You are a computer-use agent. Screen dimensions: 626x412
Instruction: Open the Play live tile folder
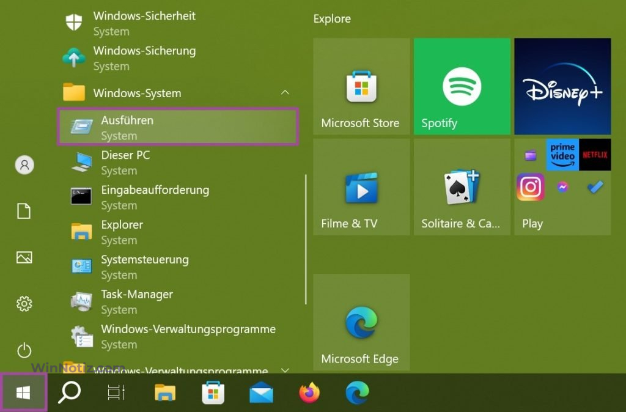click(x=562, y=186)
